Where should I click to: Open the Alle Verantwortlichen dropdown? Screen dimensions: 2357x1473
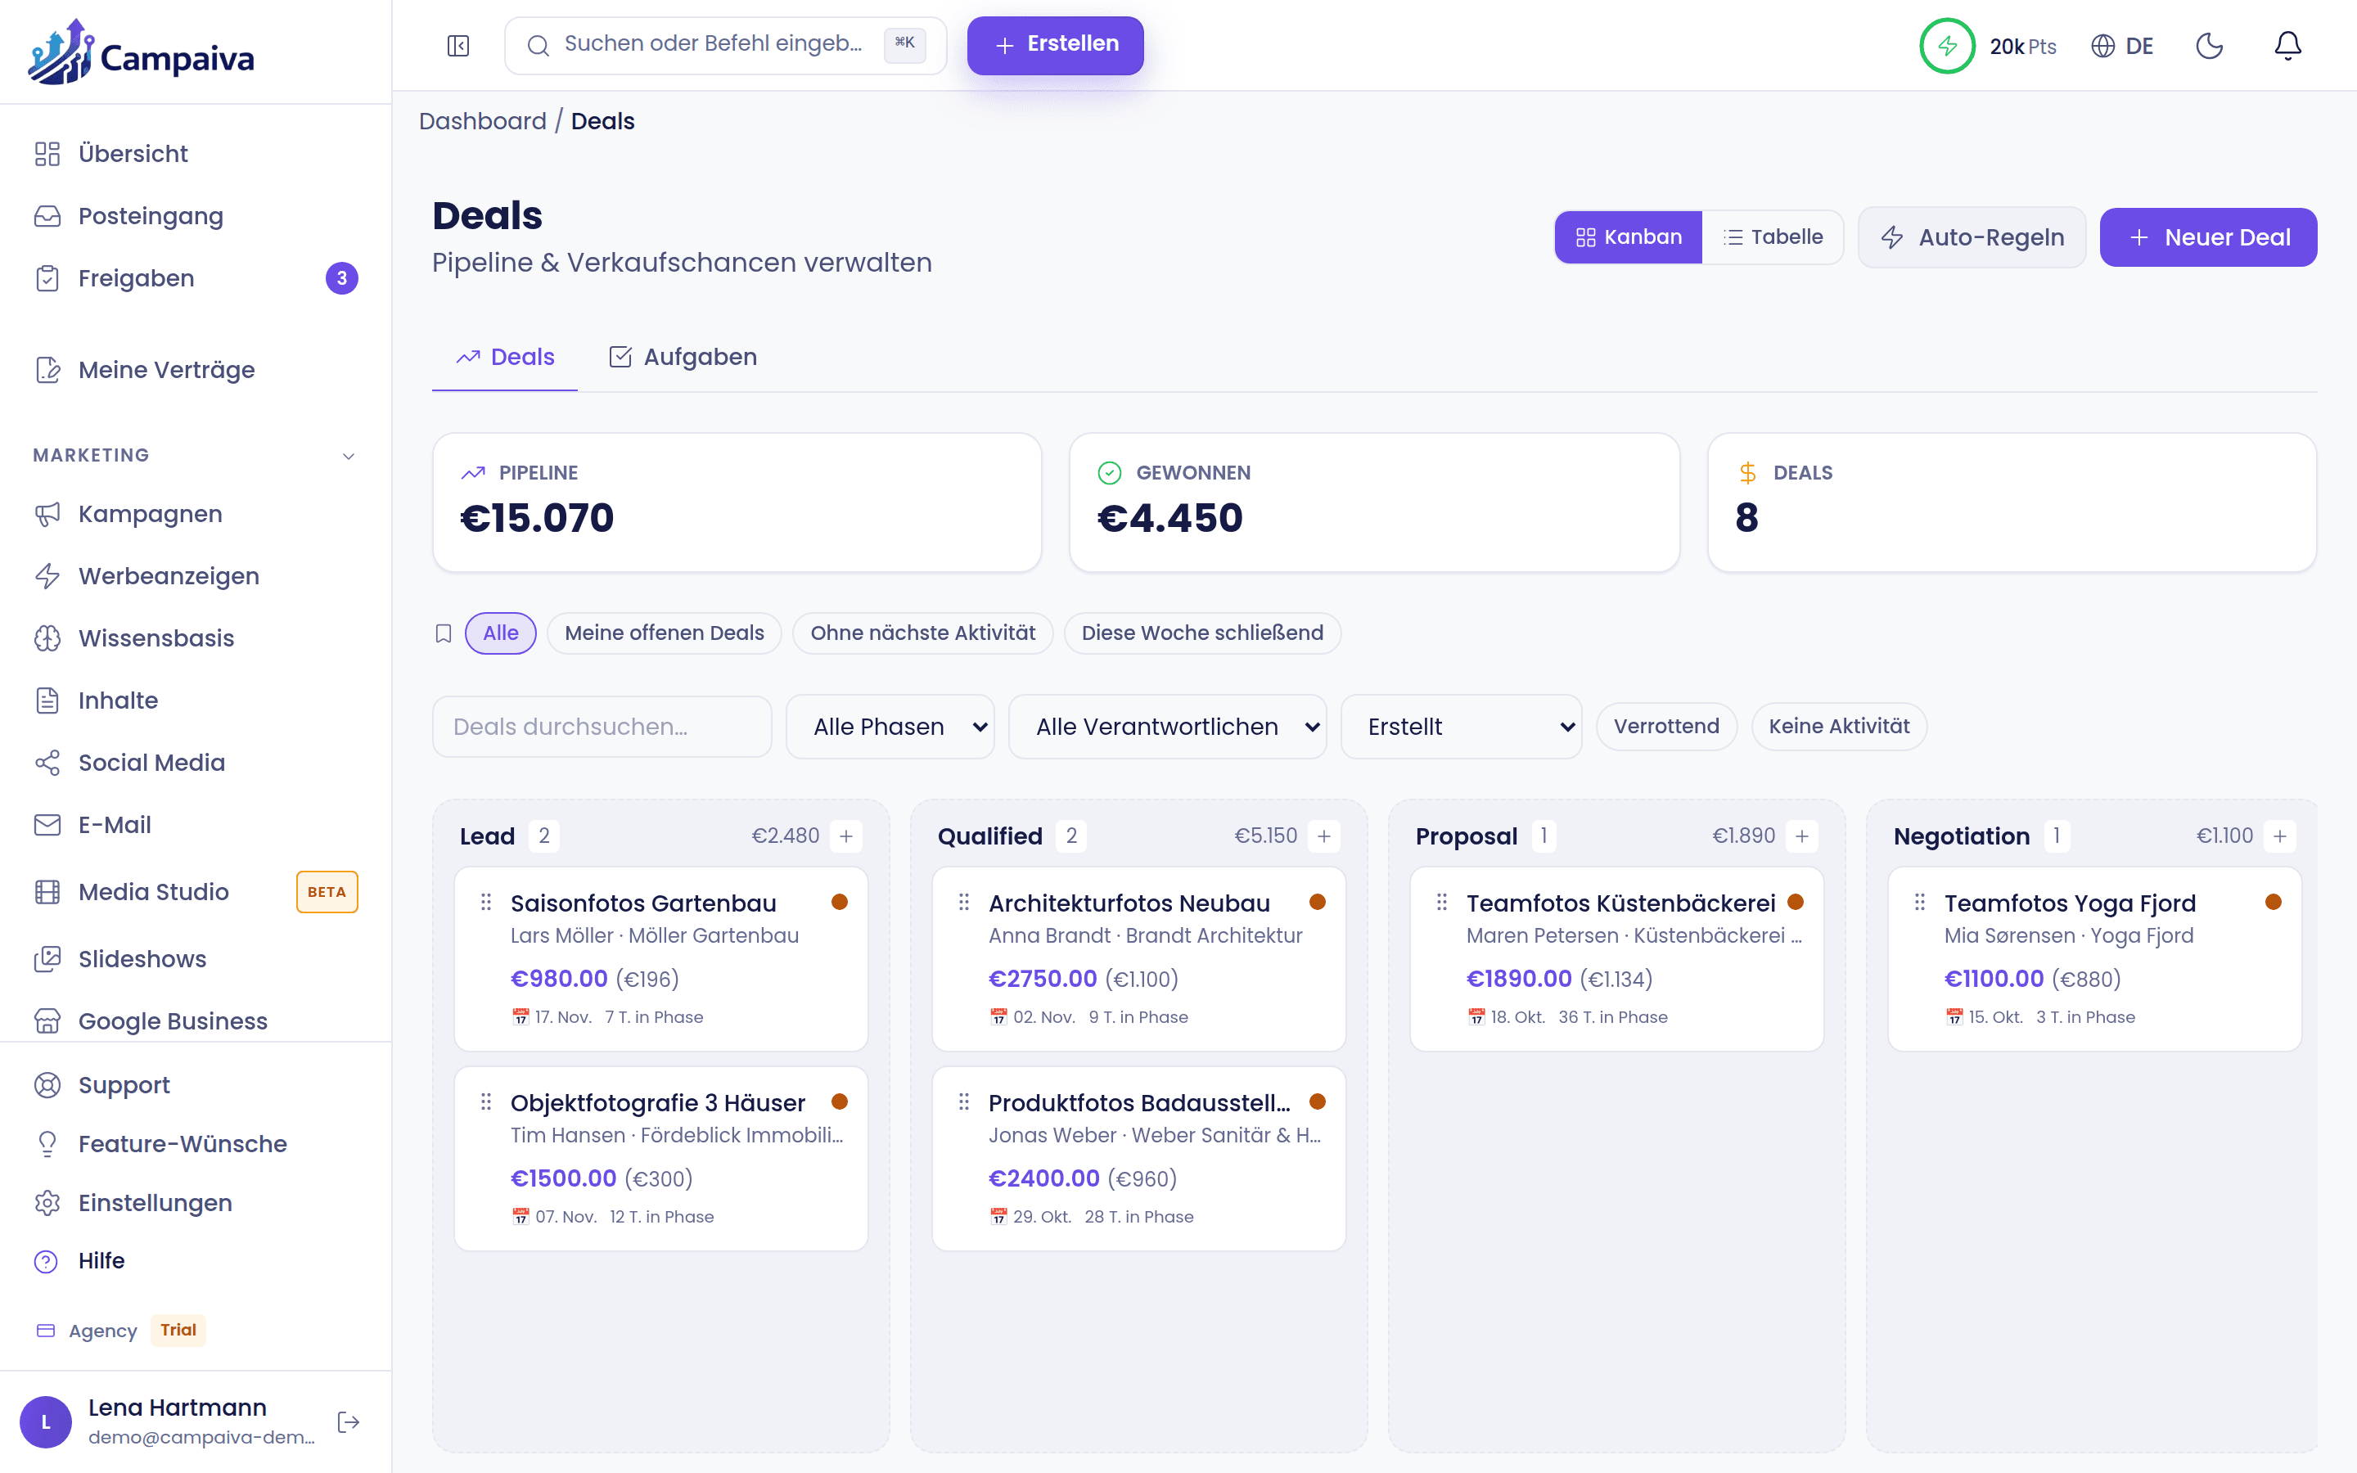[1168, 727]
